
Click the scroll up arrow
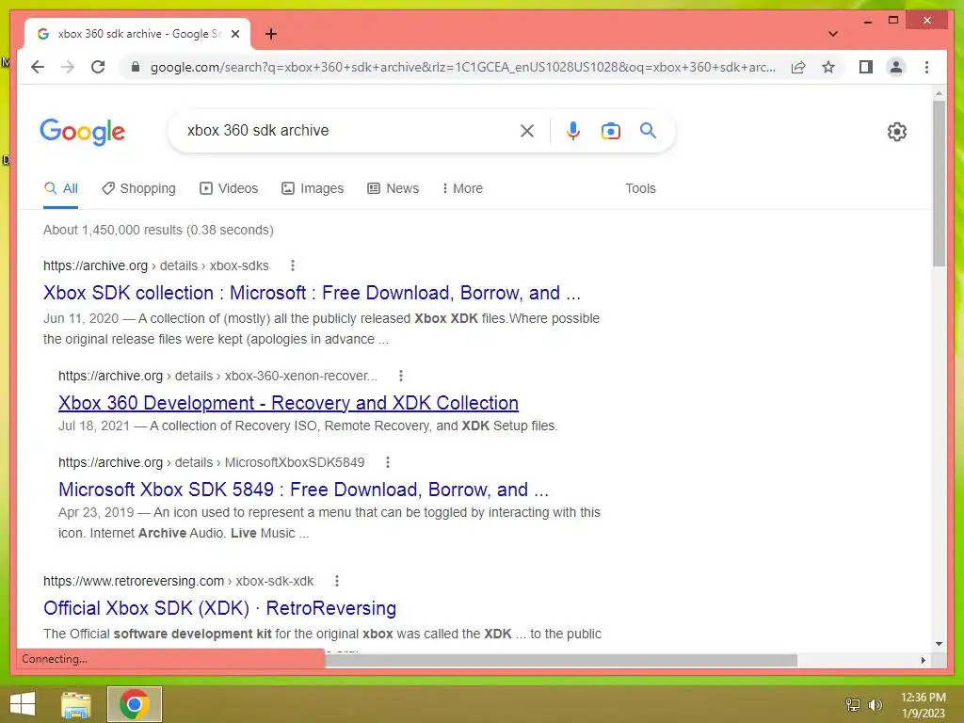939,94
